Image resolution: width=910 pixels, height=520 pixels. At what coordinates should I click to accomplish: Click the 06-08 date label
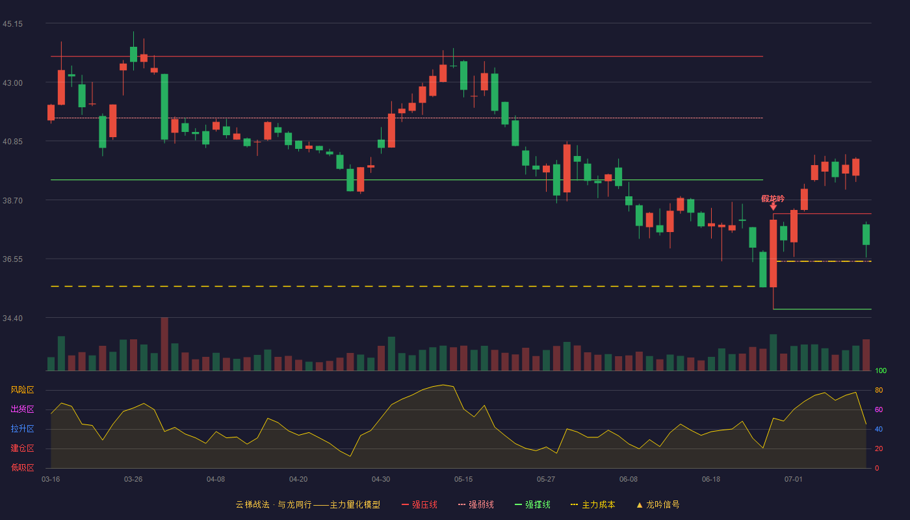pyautogui.click(x=629, y=479)
